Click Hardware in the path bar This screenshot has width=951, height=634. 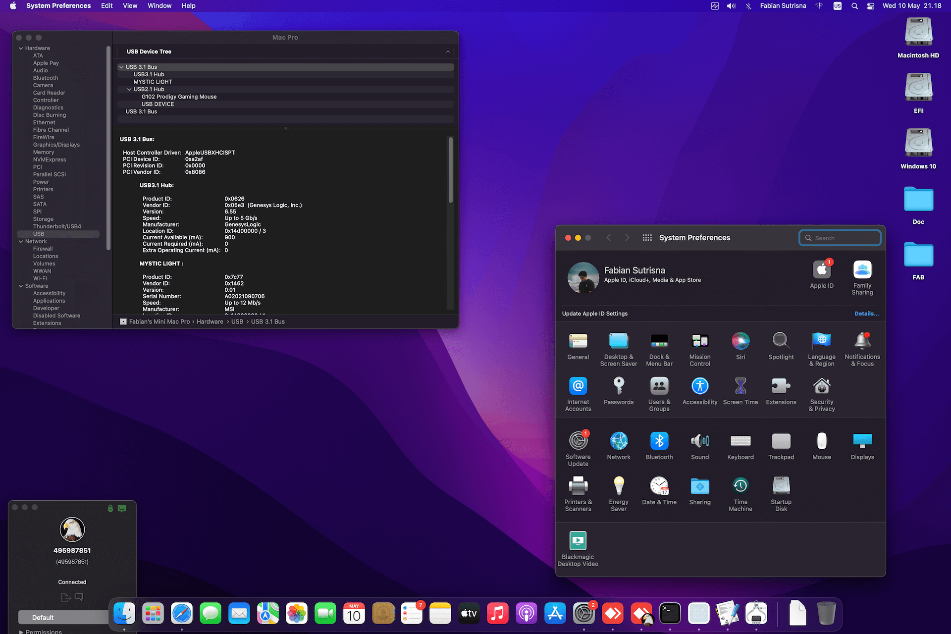[x=210, y=321]
